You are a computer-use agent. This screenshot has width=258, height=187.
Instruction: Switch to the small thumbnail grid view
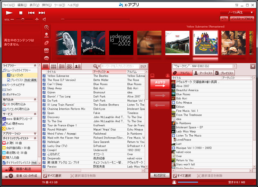(x=54, y=66)
